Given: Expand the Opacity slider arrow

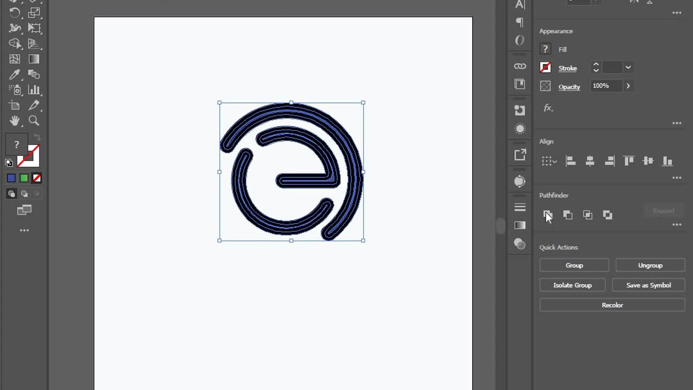Looking at the screenshot, I should click(628, 86).
